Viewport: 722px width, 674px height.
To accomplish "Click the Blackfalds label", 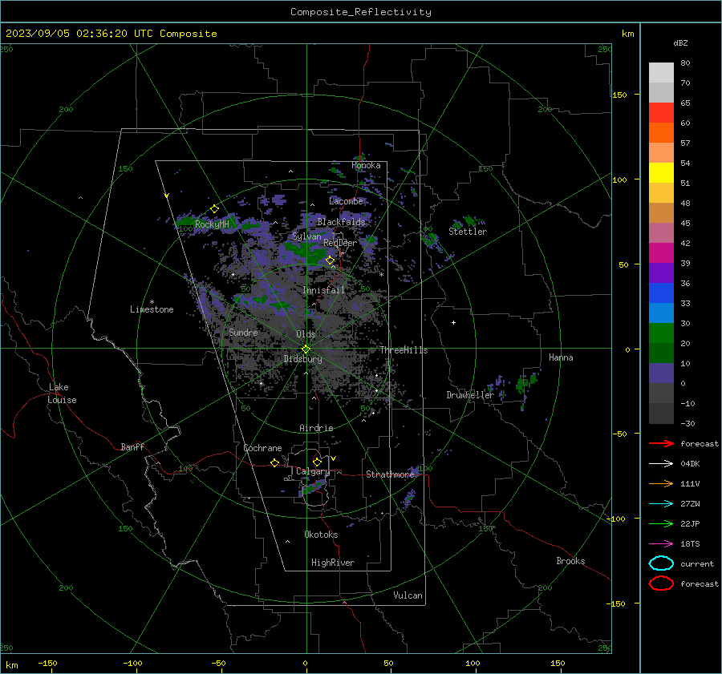I will (x=341, y=222).
